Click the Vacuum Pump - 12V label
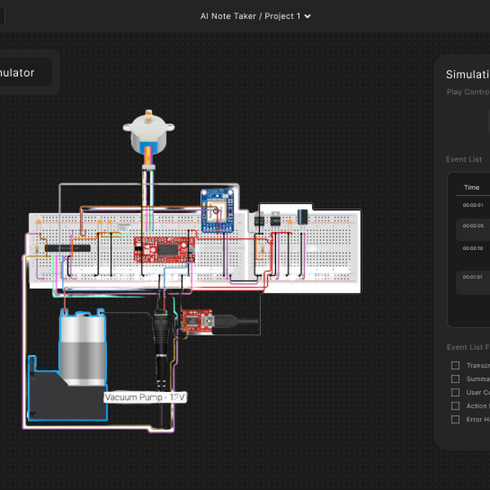The image size is (490, 490). pos(145,397)
